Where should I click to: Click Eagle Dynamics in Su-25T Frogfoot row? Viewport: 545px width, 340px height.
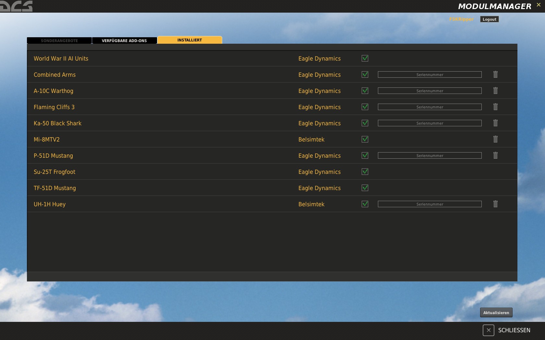pyautogui.click(x=320, y=172)
